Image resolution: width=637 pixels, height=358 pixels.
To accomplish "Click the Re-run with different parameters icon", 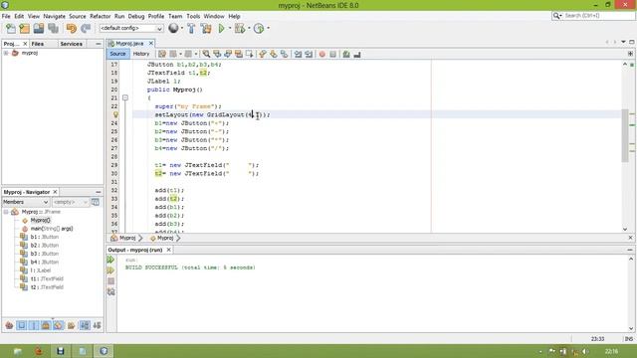I will [x=110, y=270].
